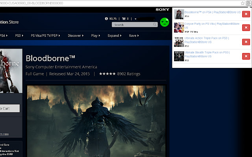
Task: Open Bloodborne thumbnail in extension popup
Action: point(179,14)
